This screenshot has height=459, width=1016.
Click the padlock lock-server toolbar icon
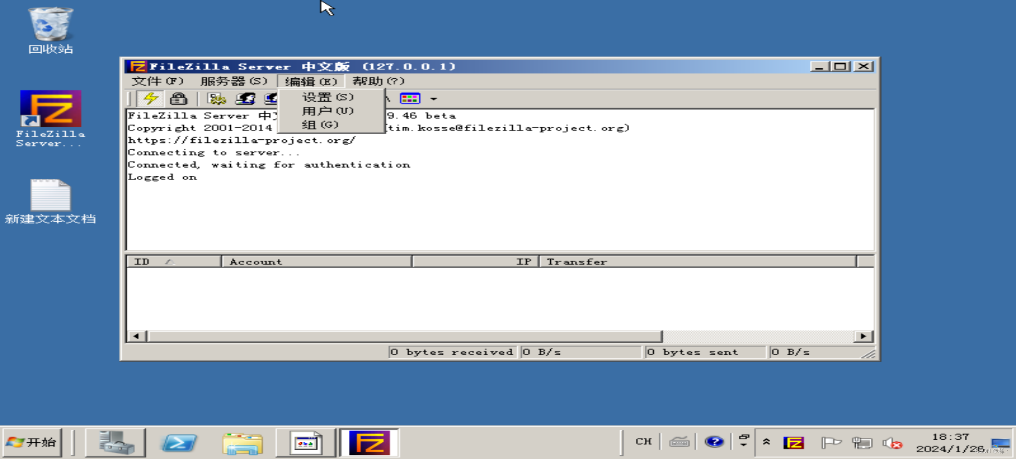(178, 98)
